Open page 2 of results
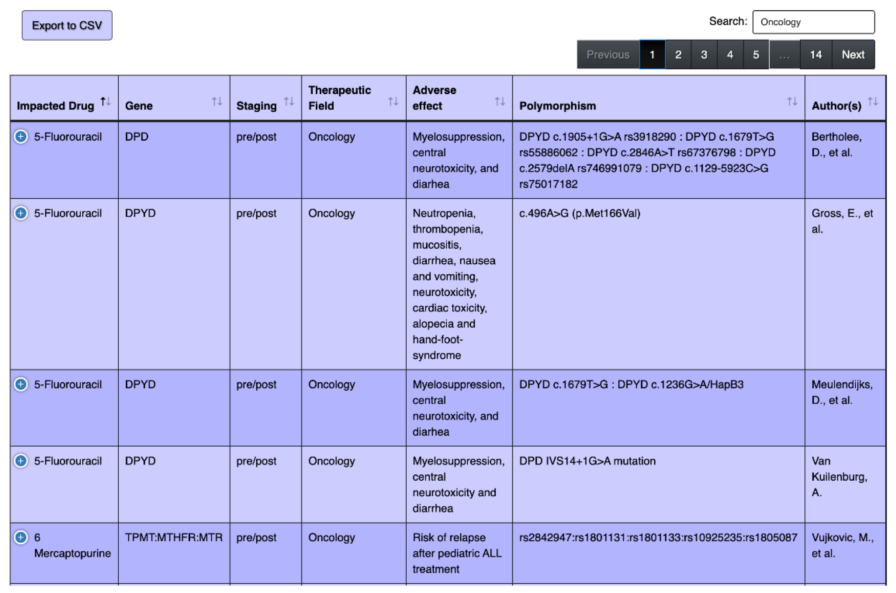 [x=678, y=55]
